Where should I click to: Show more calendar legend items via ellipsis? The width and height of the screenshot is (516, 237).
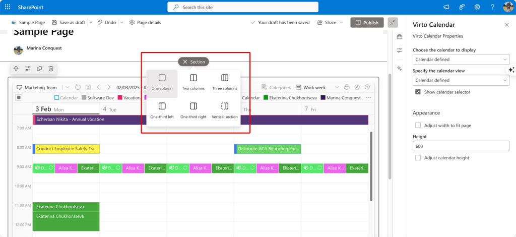point(368,97)
